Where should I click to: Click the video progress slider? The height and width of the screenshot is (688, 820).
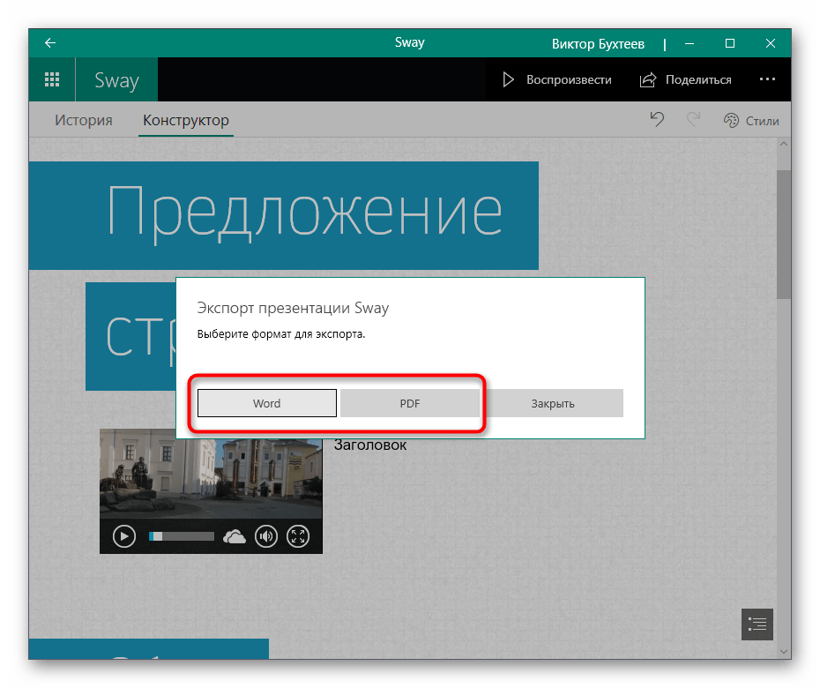pyautogui.click(x=182, y=535)
